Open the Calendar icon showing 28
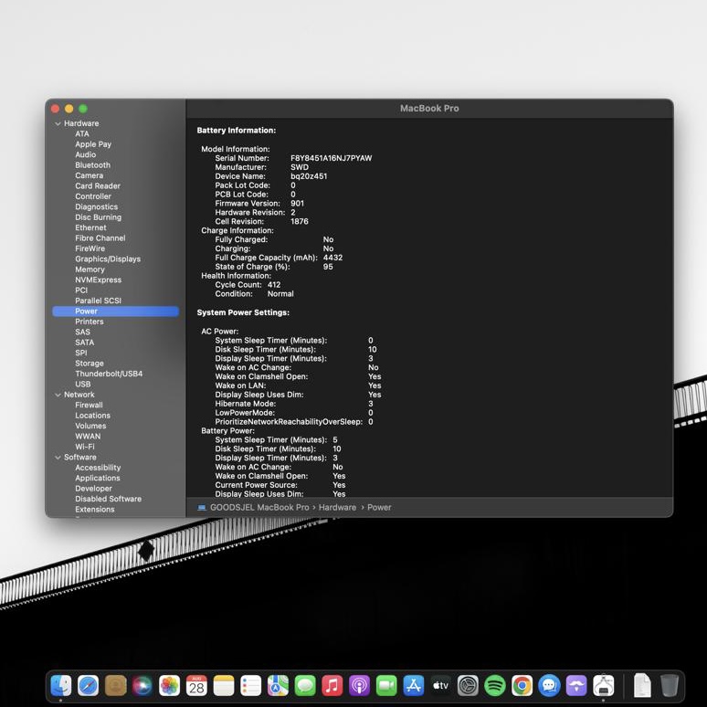 (x=196, y=686)
